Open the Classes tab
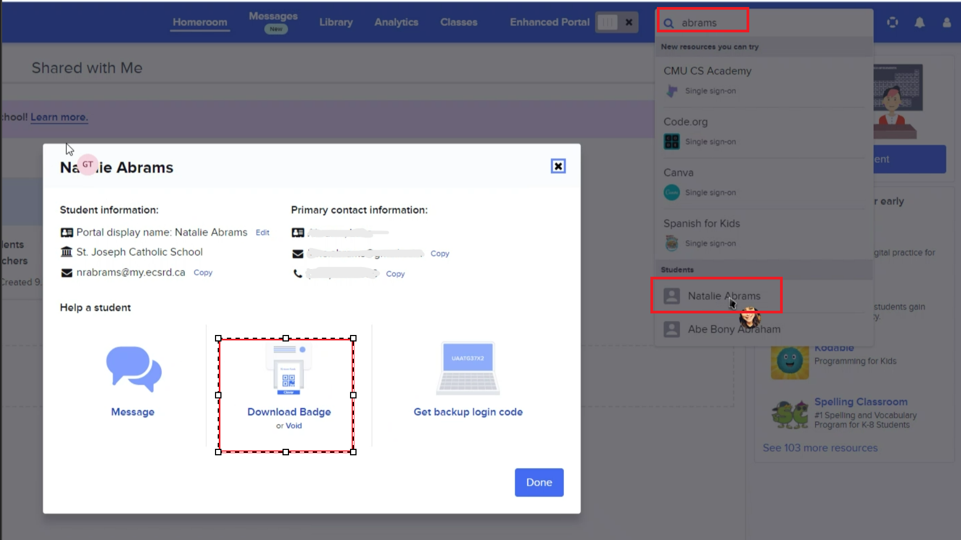The image size is (961, 540). 459,22
